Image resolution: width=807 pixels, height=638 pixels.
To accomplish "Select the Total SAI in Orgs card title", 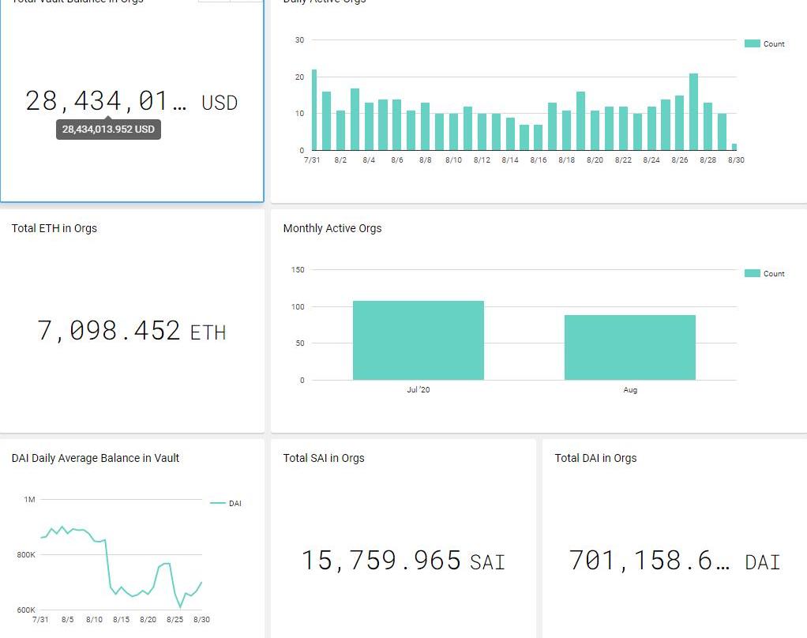I will click(324, 458).
